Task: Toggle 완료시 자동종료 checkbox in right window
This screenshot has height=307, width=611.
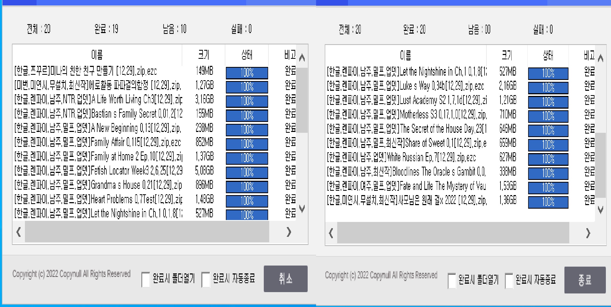Action: [x=509, y=280]
